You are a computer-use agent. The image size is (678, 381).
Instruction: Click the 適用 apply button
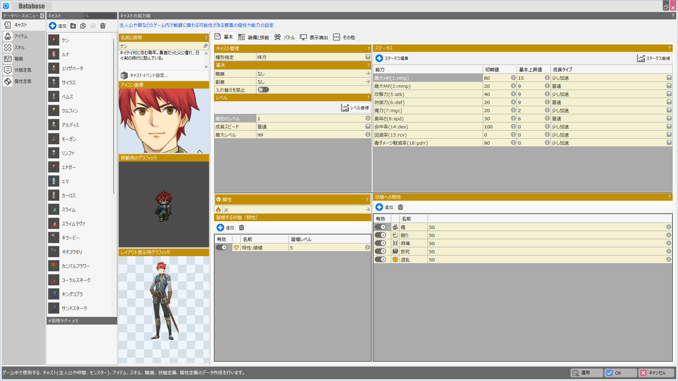[x=586, y=373]
